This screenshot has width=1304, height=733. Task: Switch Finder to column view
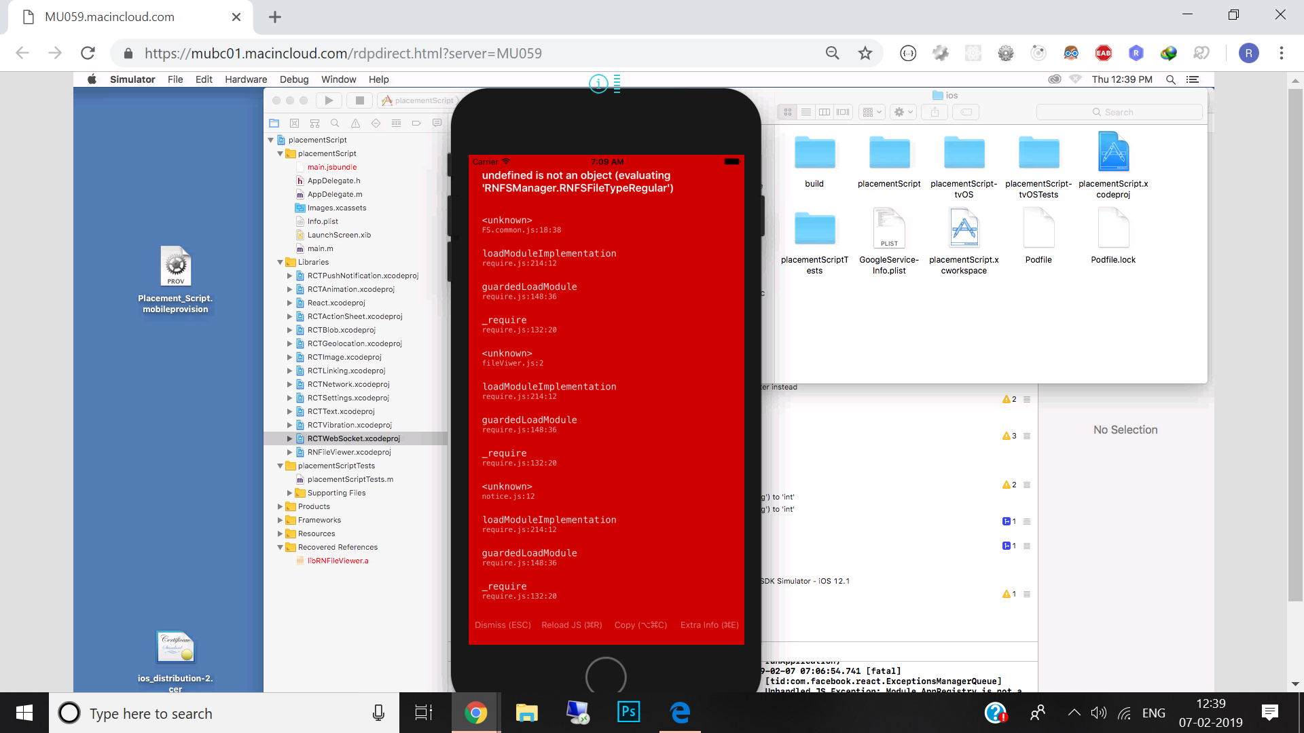pos(825,112)
